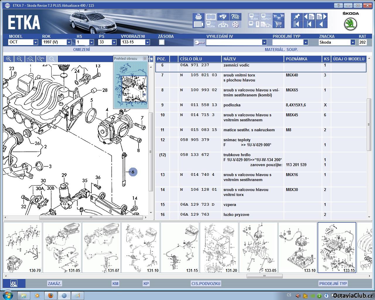
Task: Select the 131-05 illustration thumbnail
Action: click(62, 248)
